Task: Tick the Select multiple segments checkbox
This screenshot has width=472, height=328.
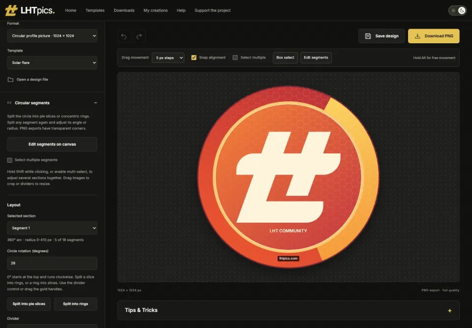Action: pyautogui.click(x=10, y=160)
